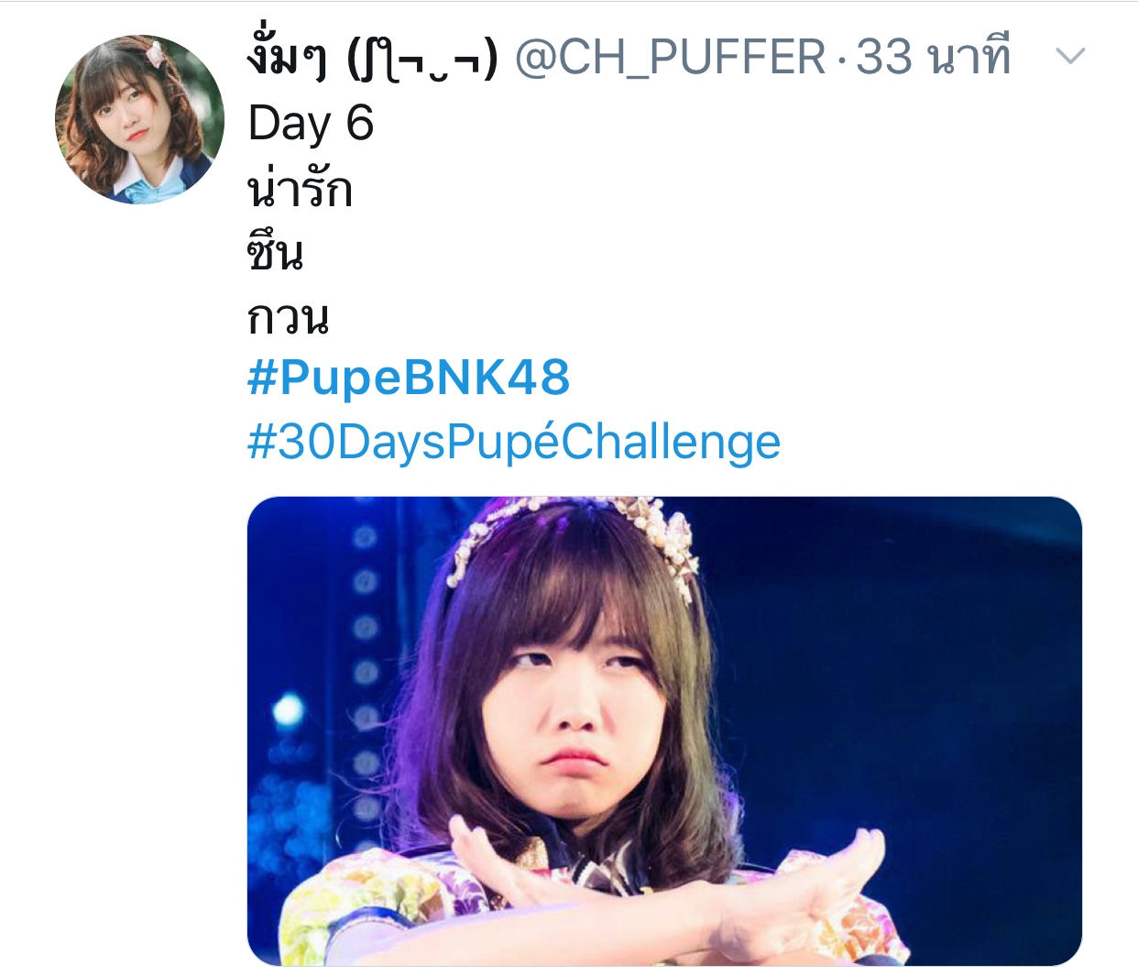Expand the tweet options chevron
1138x976 pixels.
(x=1070, y=57)
